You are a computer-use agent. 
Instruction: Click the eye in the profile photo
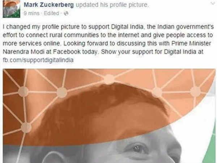click(136, 149)
